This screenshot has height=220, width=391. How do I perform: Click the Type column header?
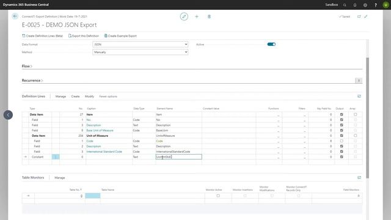coord(32,109)
